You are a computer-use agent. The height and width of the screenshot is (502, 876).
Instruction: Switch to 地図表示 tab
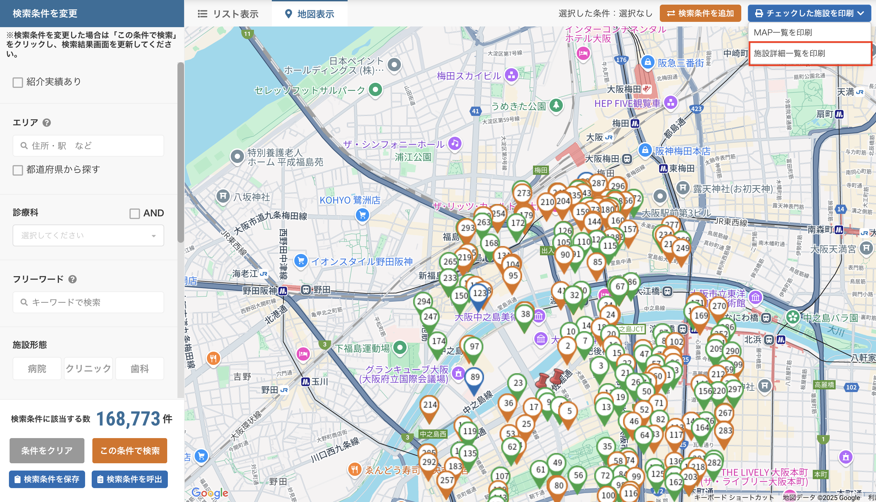[x=310, y=14]
